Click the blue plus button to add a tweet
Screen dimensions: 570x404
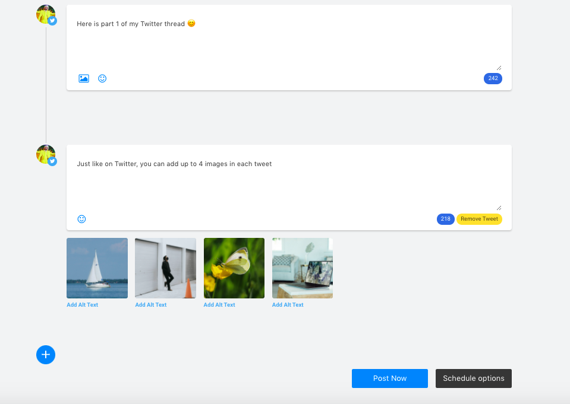pyautogui.click(x=45, y=354)
